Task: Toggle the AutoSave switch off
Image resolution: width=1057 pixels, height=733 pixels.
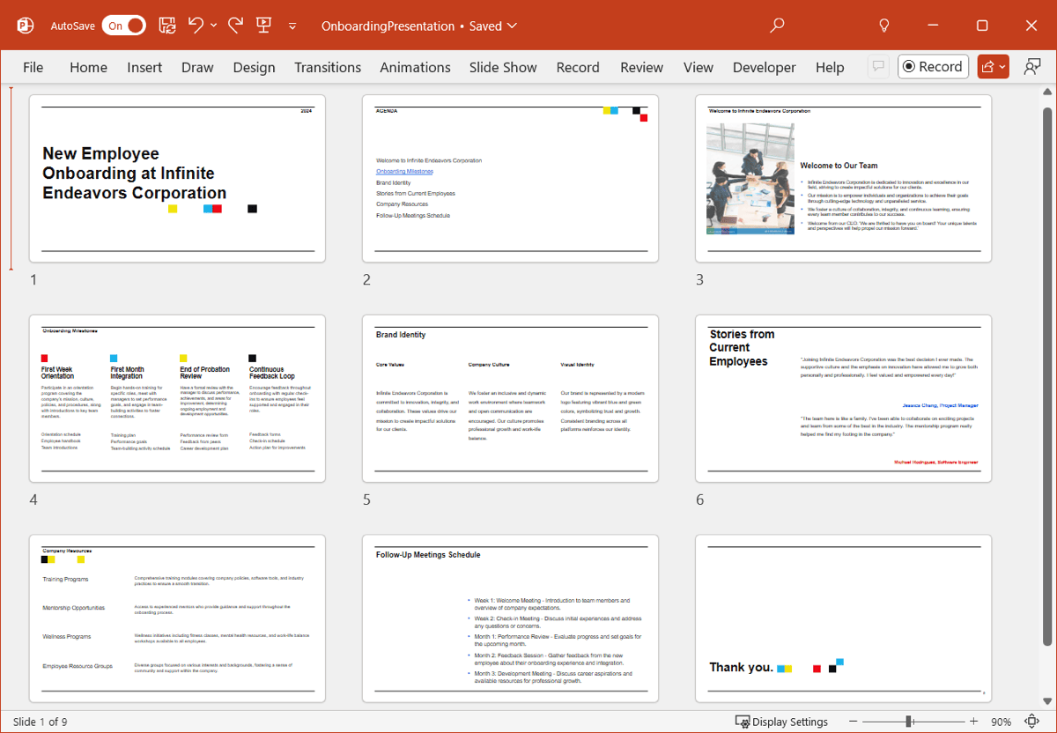Action: click(123, 26)
